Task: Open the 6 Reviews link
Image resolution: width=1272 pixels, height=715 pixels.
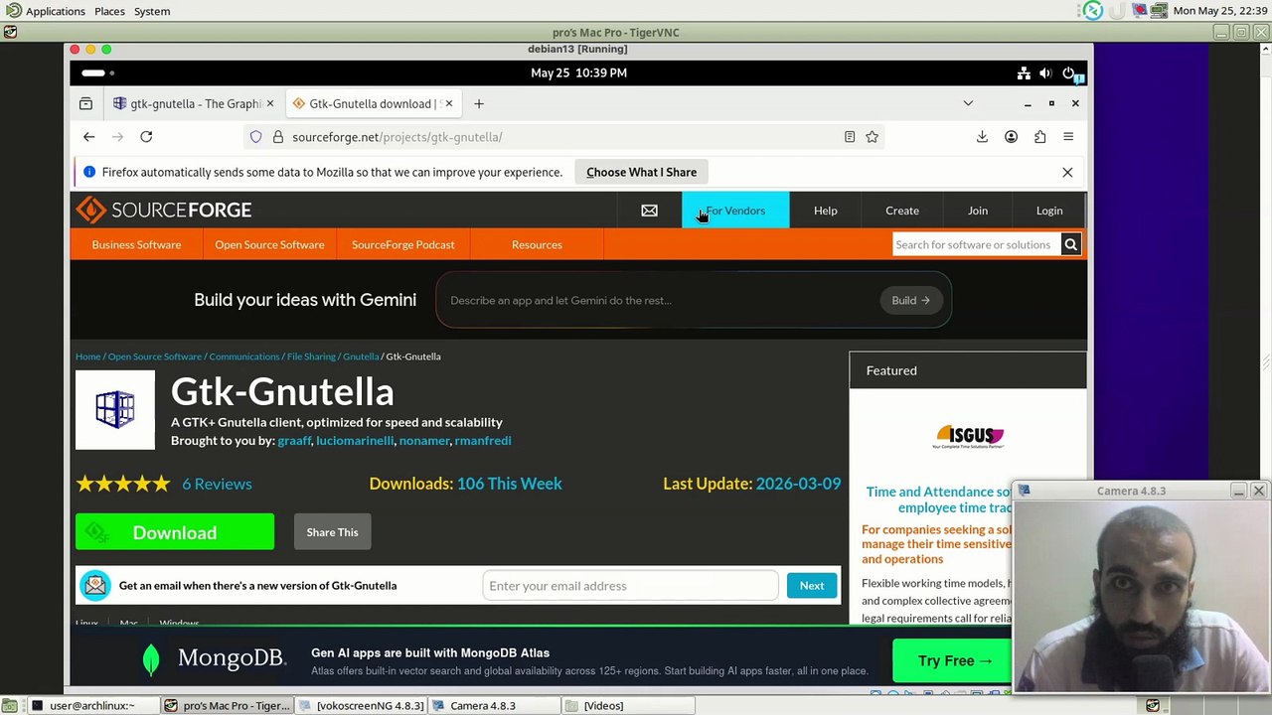Action: coord(217,484)
